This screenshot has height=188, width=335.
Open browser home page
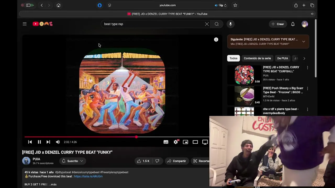click(58, 5)
